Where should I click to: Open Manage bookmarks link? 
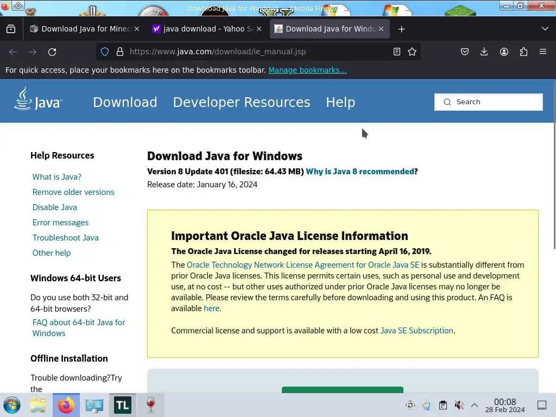tap(307, 70)
